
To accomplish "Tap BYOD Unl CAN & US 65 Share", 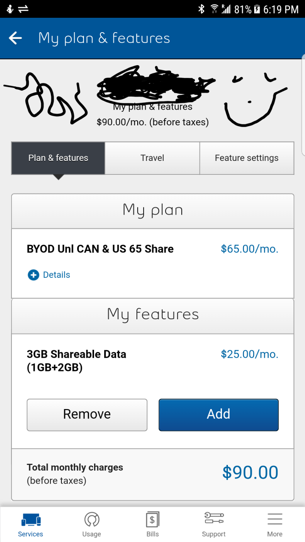I will (x=100, y=249).
